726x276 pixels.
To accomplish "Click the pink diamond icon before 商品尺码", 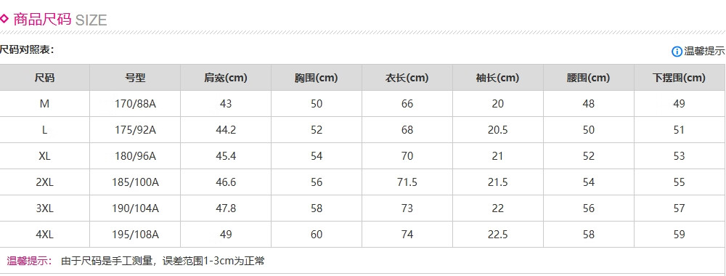I will [x=4, y=19].
